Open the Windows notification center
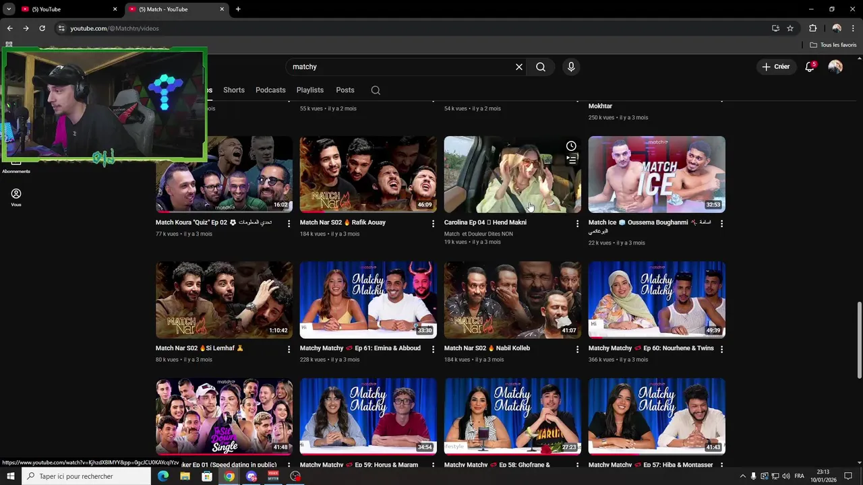This screenshot has height=485, width=863. click(x=849, y=476)
